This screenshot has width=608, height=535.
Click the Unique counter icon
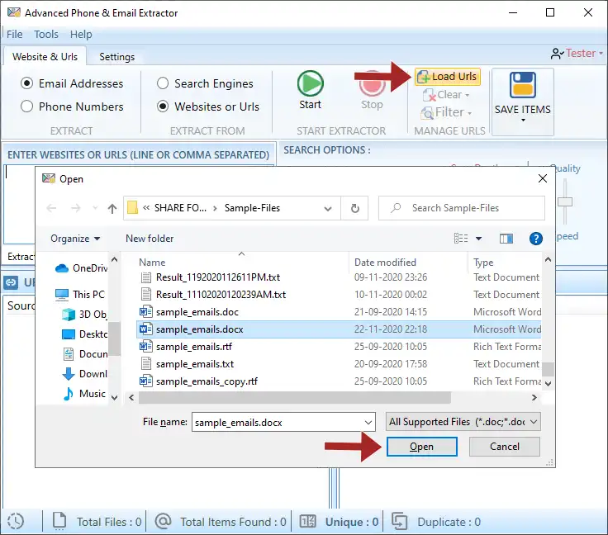[x=308, y=522]
